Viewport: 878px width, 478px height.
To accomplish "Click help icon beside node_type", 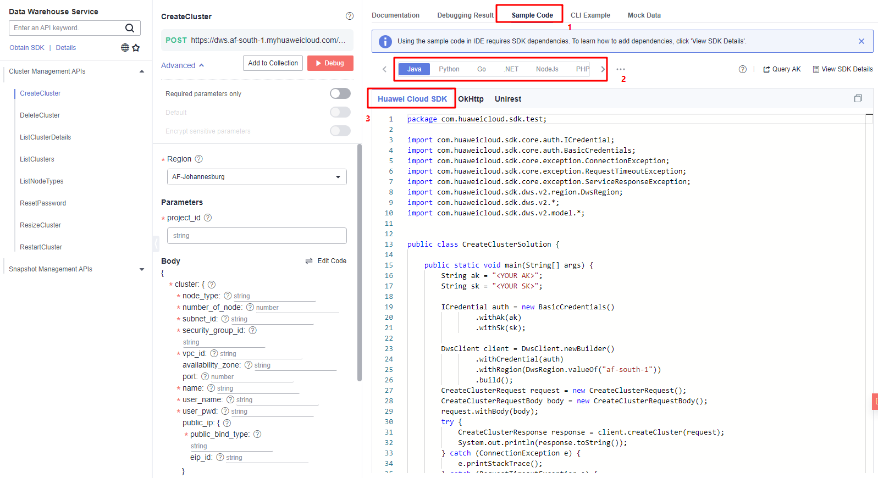I will (228, 296).
